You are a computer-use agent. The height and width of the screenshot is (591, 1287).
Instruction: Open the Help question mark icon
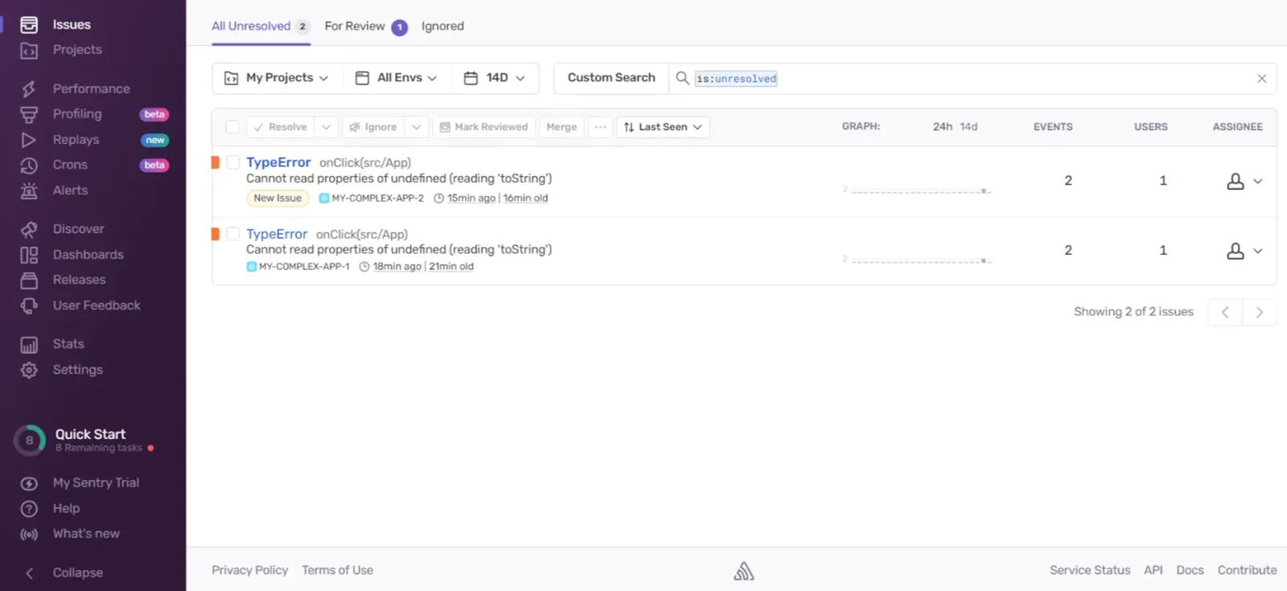click(x=29, y=509)
